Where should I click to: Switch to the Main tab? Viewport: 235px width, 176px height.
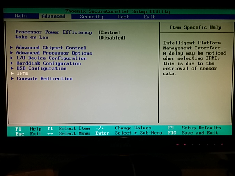(21, 16)
